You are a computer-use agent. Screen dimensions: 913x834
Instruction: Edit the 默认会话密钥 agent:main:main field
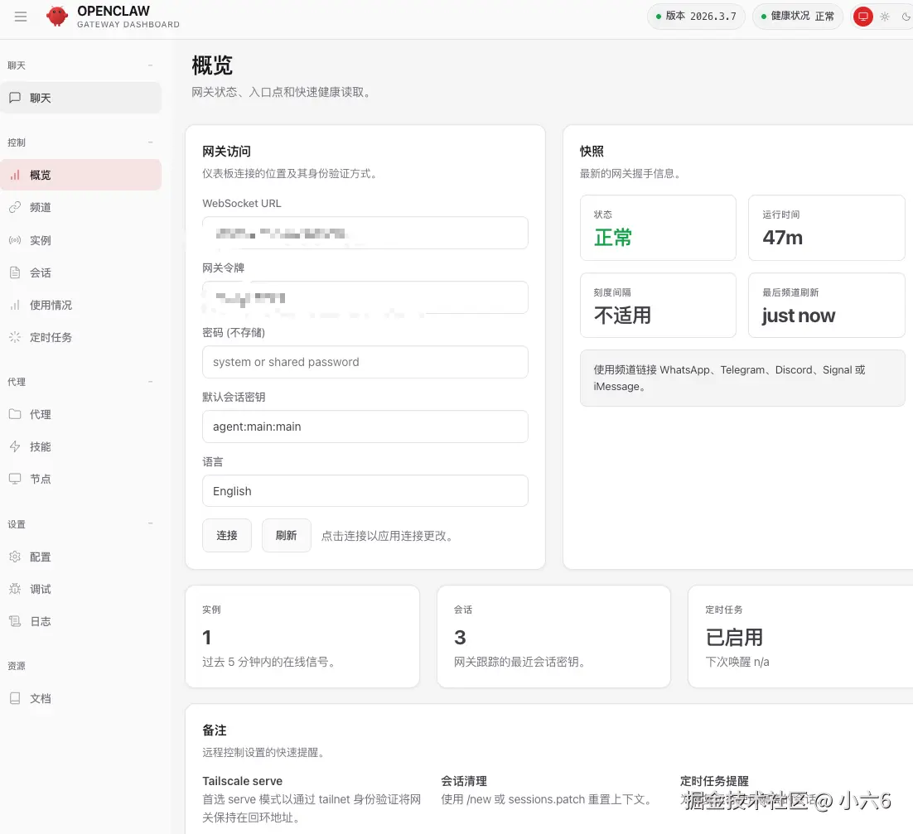(x=365, y=427)
